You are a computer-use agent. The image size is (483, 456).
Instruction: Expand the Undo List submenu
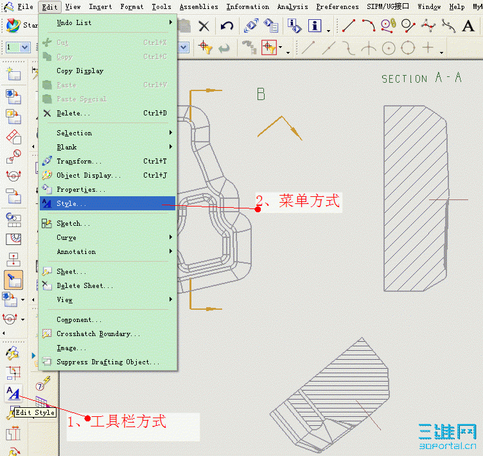[x=171, y=22]
